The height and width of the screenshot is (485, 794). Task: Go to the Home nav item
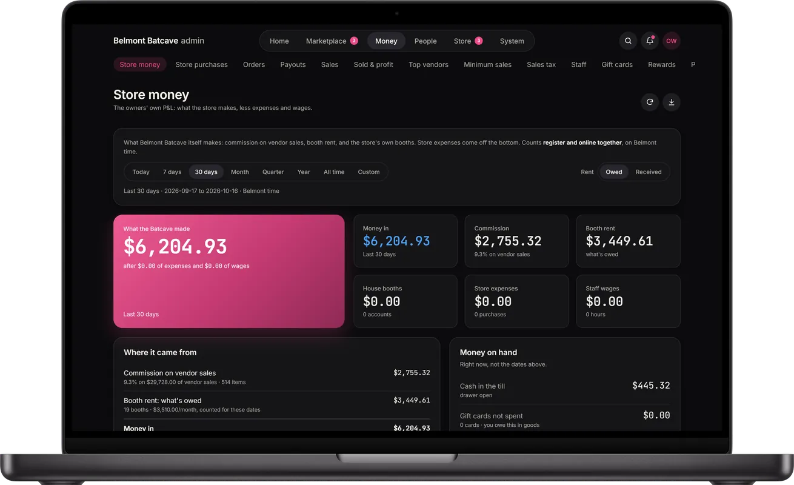[279, 41]
